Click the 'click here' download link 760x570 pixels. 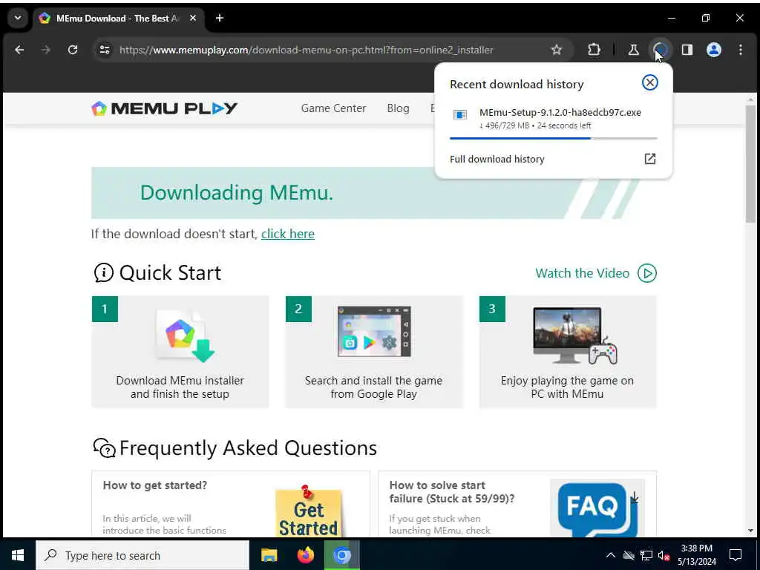(x=287, y=234)
